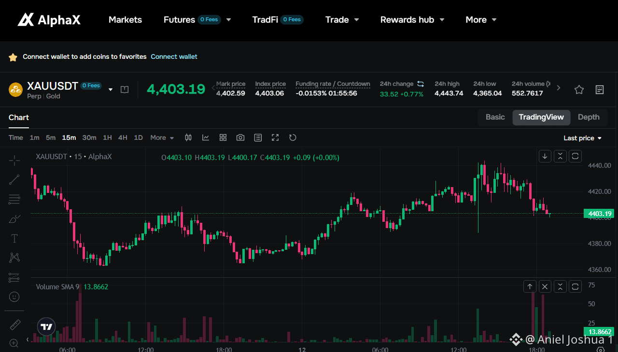The width and height of the screenshot is (618, 352).
Task: Expand the More intervals dropdown
Action: coord(162,137)
